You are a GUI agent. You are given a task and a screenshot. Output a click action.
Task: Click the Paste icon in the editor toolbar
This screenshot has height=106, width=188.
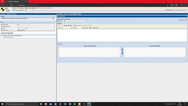[x=65, y=26]
